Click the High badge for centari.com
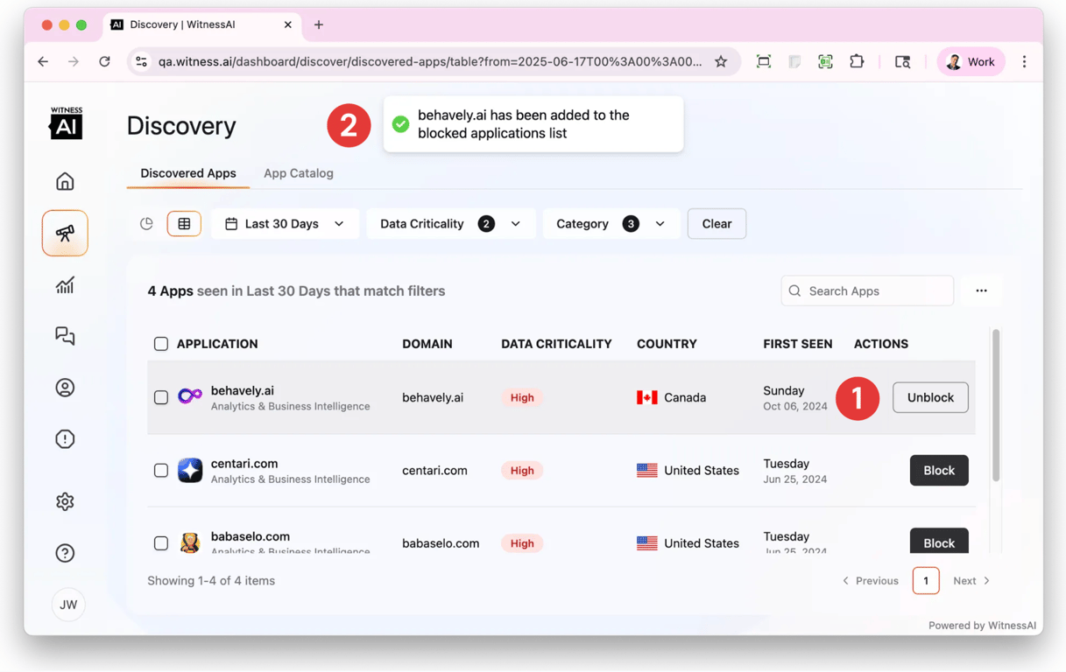 tap(522, 470)
